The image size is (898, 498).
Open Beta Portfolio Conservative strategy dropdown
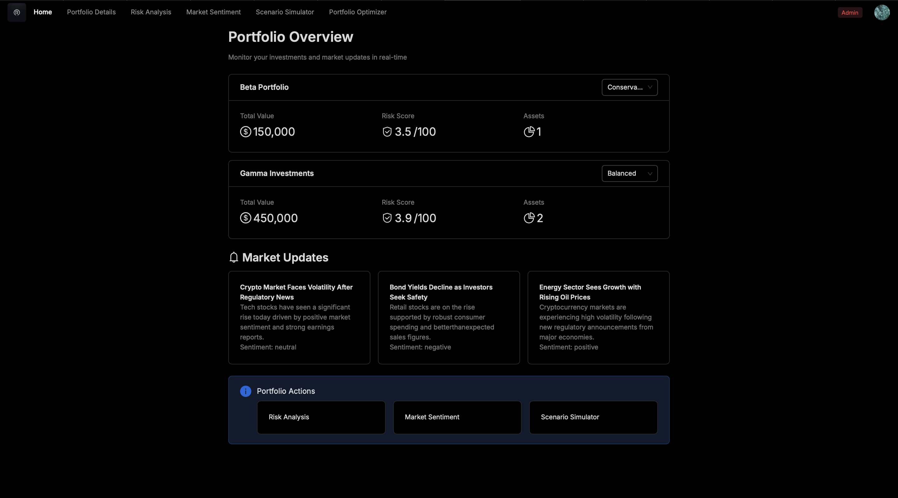(629, 87)
